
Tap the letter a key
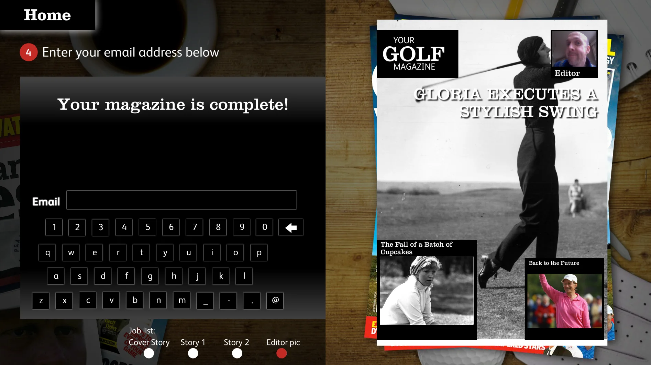click(56, 276)
